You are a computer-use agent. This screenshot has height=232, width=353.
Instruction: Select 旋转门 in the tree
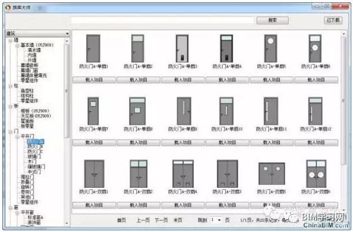pyautogui.click(x=27, y=187)
